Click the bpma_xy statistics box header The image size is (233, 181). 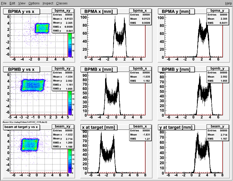[63, 11]
